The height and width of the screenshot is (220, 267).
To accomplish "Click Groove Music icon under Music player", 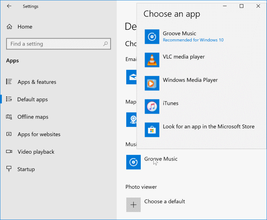I will click(133, 162).
